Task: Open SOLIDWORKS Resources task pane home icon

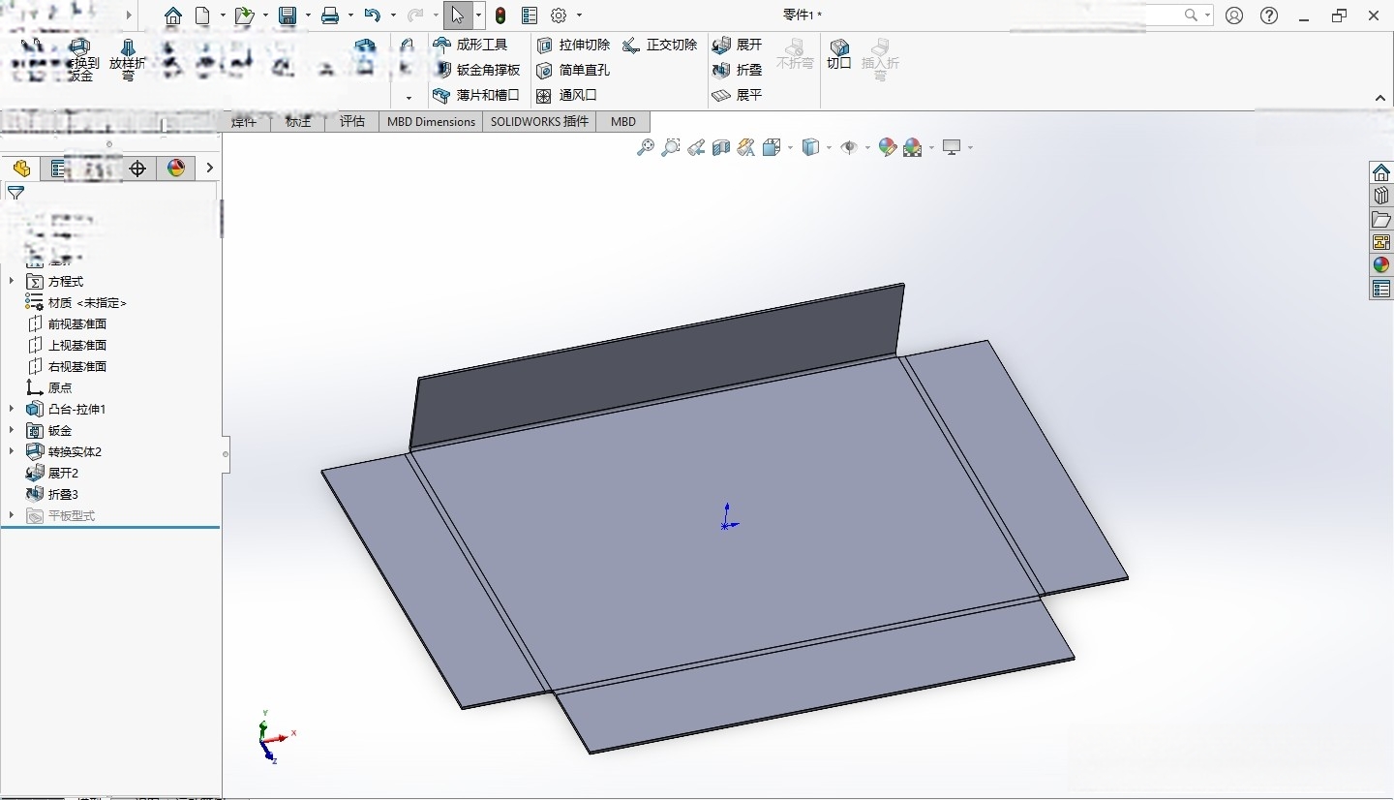Action: click(1381, 172)
